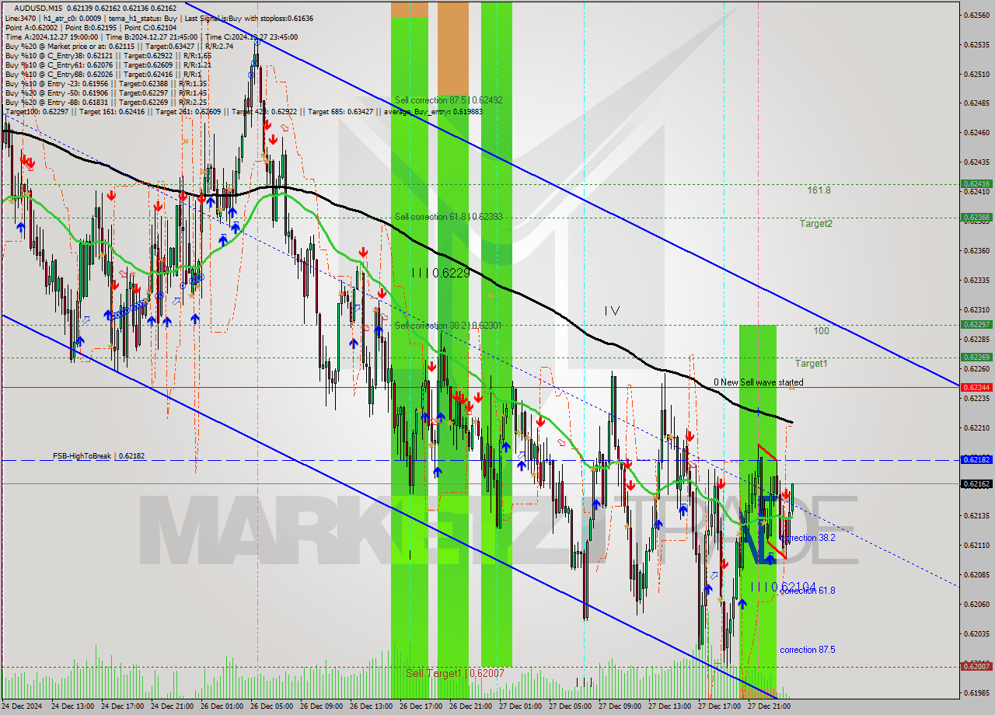The width and height of the screenshot is (995, 715).
Task: Click 0.62210 on the price scale
Action: click(976, 427)
